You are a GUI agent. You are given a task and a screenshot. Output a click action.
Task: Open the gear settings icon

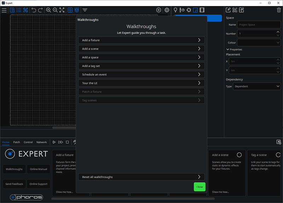pos(167,10)
